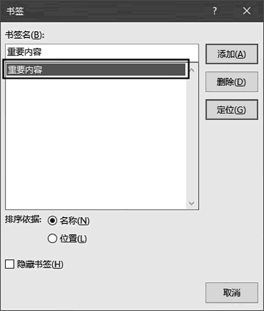Enable the 隐藏书签(H) checkbox
The image size is (264, 311).
tap(9, 265)
